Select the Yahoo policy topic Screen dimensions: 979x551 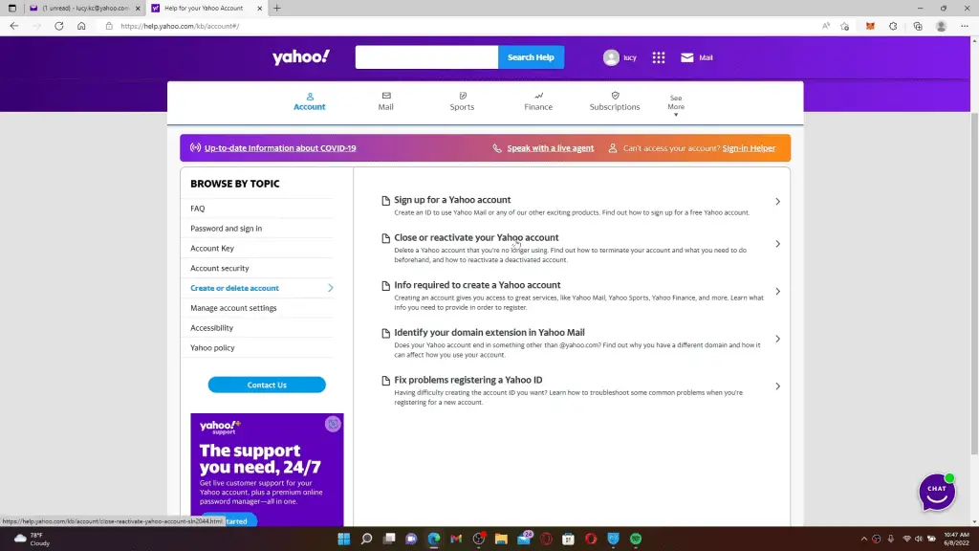pyautogui.click(x=212, y=348)
